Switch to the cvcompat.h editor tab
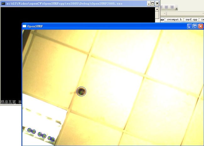This screenshot has height=146, width=204. pos(174,20)
